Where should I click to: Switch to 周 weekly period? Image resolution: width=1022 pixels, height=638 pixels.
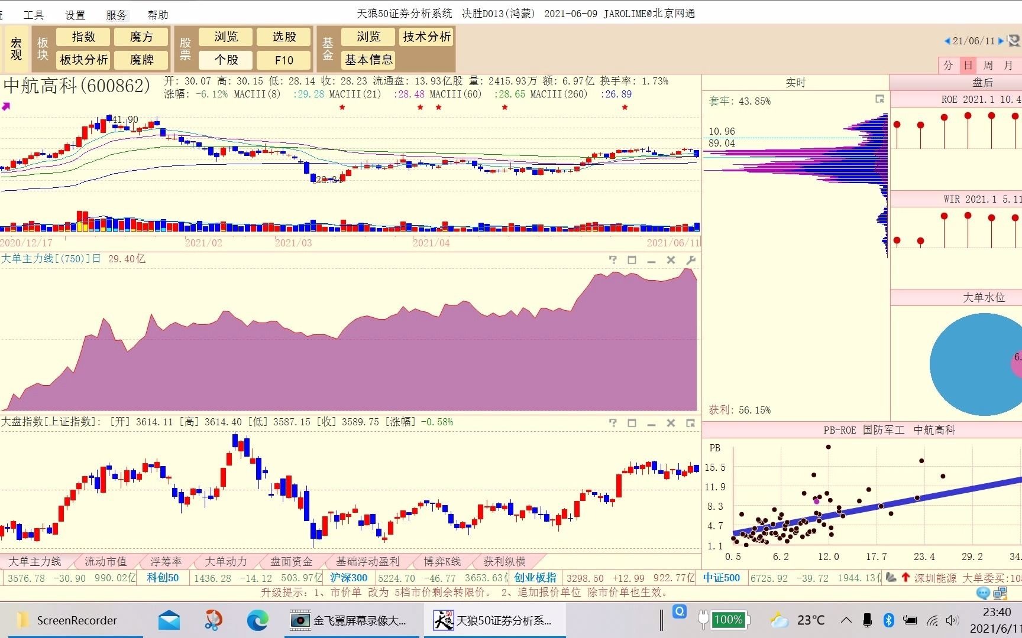point(988,65)
